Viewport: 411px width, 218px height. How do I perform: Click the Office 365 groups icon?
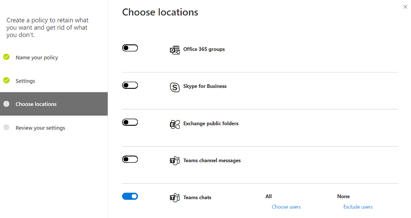[175, 50]
